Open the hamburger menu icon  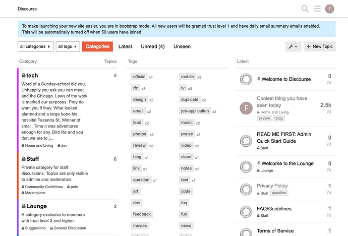[317, 9]
